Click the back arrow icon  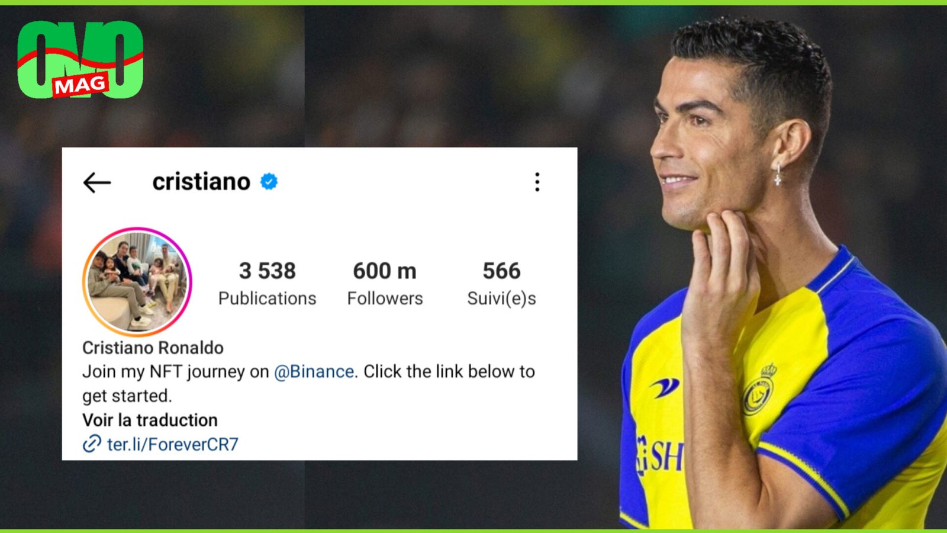[97, 182]
